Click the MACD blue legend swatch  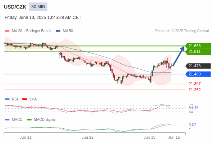pyautogui.click(x=7, y=120)
